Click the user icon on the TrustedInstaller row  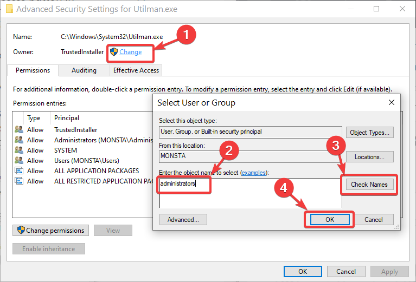pos(19,129)
